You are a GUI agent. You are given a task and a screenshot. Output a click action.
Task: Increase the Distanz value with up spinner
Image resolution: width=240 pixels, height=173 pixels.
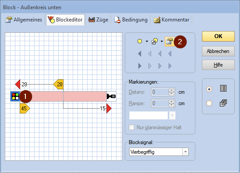171,90
